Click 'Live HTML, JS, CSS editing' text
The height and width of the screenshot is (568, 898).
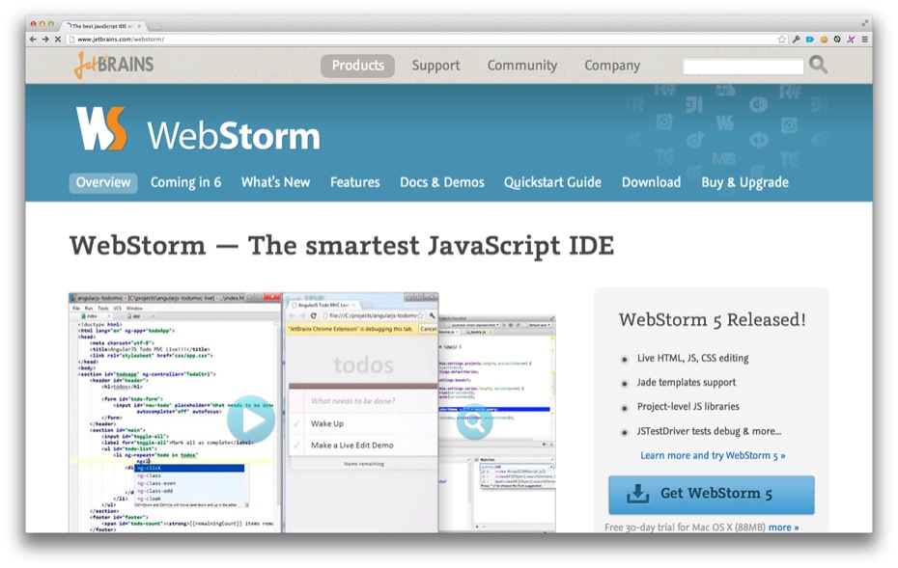click(x=693, y=358)
